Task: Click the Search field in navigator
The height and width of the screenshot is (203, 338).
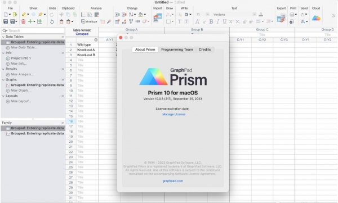Action: point(33,30)
